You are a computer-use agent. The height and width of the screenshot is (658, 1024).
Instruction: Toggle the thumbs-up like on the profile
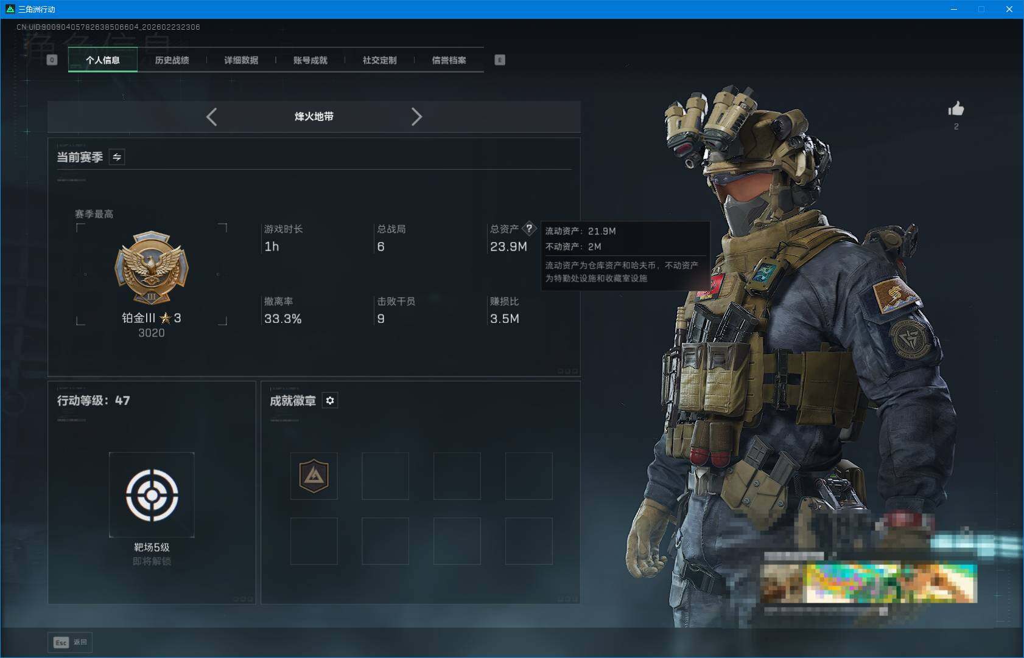(x=956, y=109)
